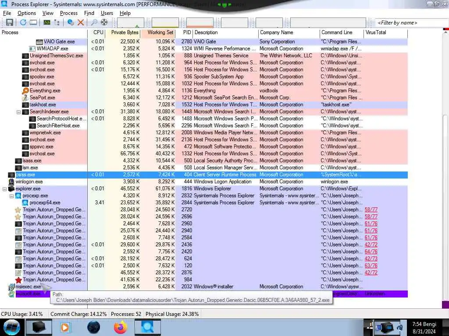Click the Process Explorer taskbar button
The height and width of the screenshot is (336, 449).
148,327
